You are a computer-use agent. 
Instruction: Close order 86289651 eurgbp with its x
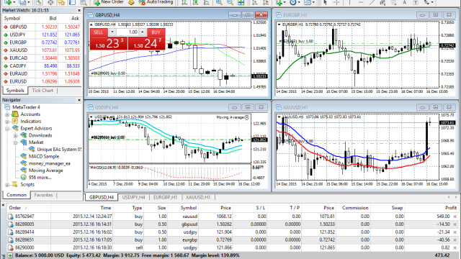455,240
